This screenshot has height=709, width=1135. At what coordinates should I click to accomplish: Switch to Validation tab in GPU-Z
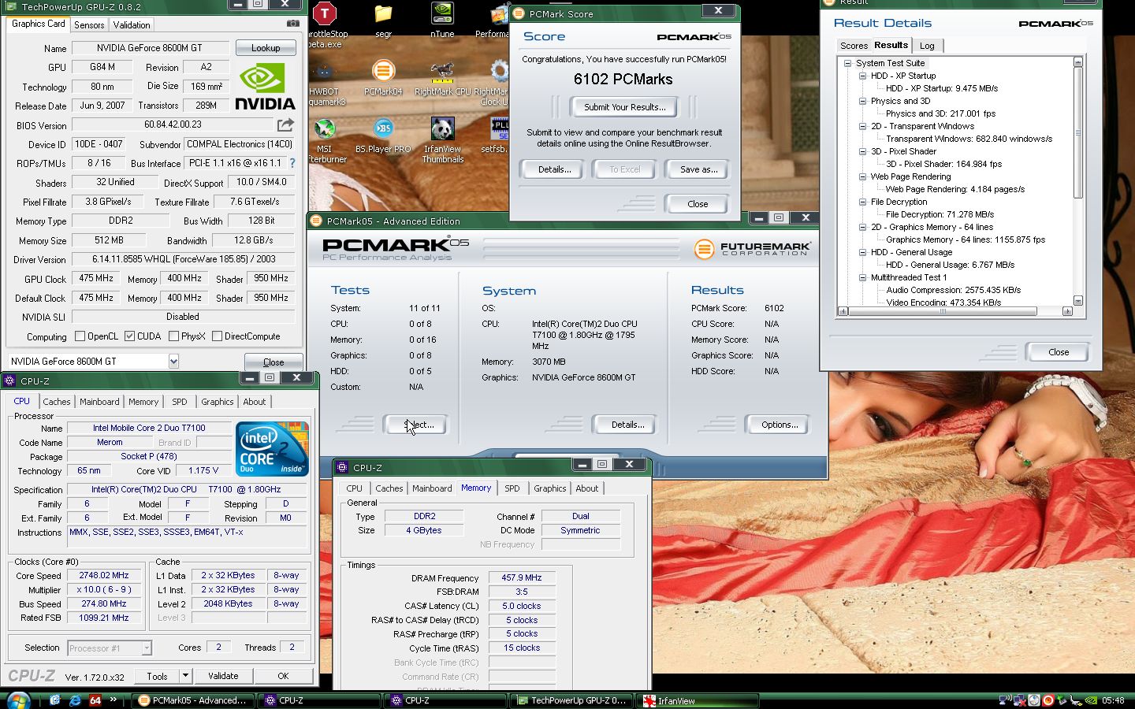pos(132,25)
